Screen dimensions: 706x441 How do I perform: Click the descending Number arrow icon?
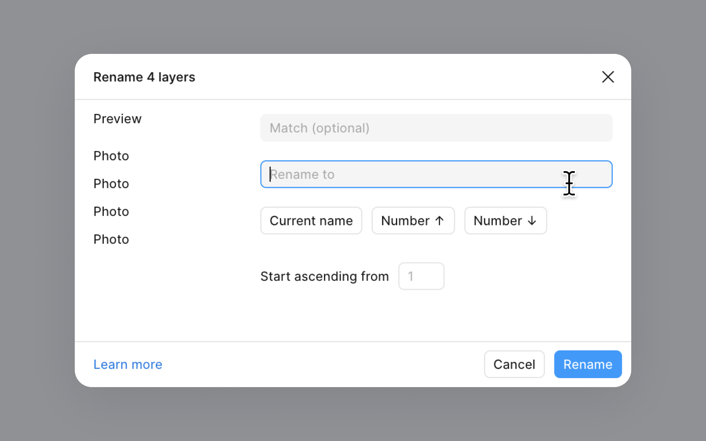[532, 220]
